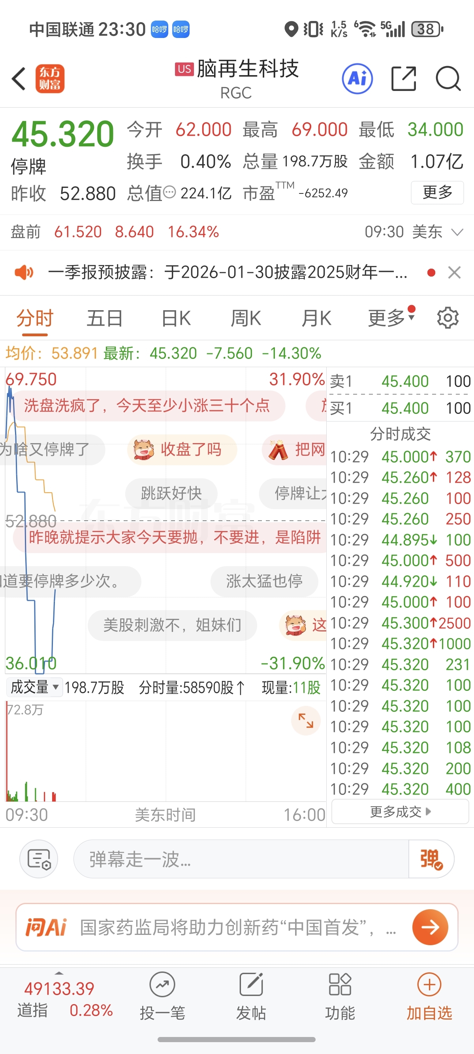Tap the orange arrow send button
The height and width of the screenshot is (1054, 474).
(x=430, y=927)
